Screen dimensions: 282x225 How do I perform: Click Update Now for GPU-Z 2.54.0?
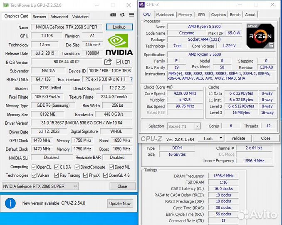[x=120, y=204]
